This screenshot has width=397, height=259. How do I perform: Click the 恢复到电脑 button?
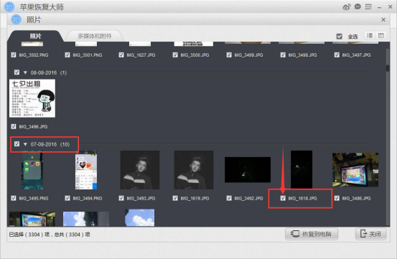(312, 234)
